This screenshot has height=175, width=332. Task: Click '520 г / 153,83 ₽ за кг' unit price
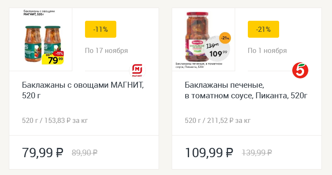tap(55, 120)
